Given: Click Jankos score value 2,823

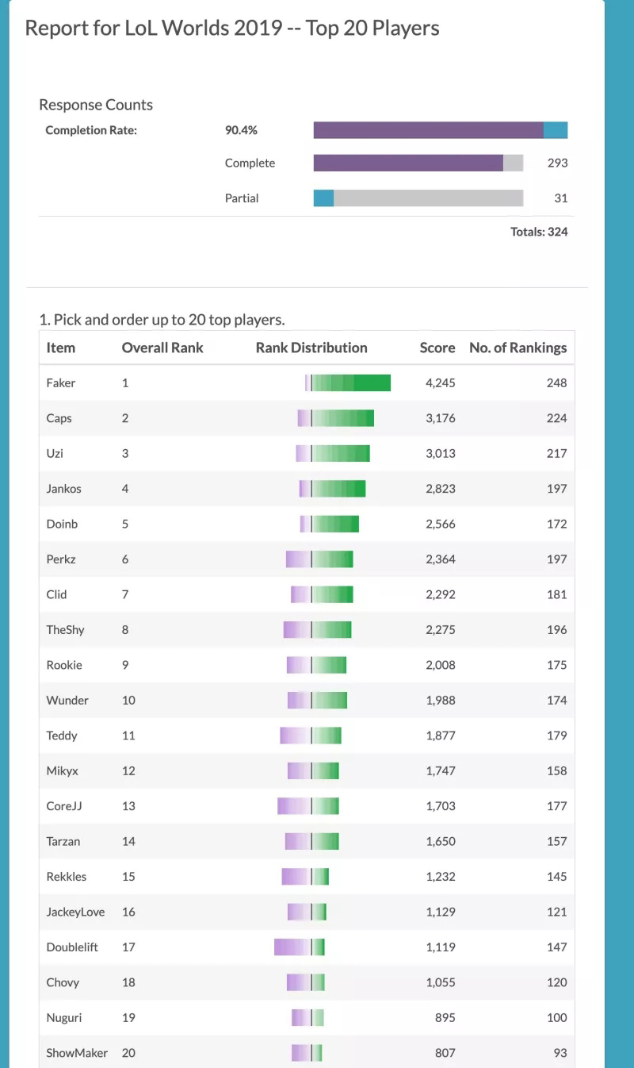Looking at the screenshot, I should pos(441,489).
